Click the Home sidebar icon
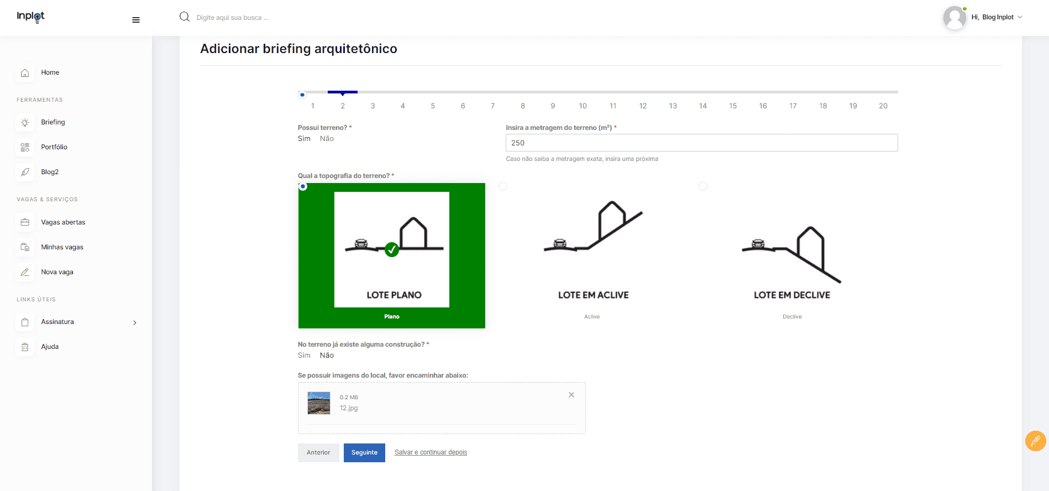This screenshot has height=491, width=1049. click(x=25, y=72)
